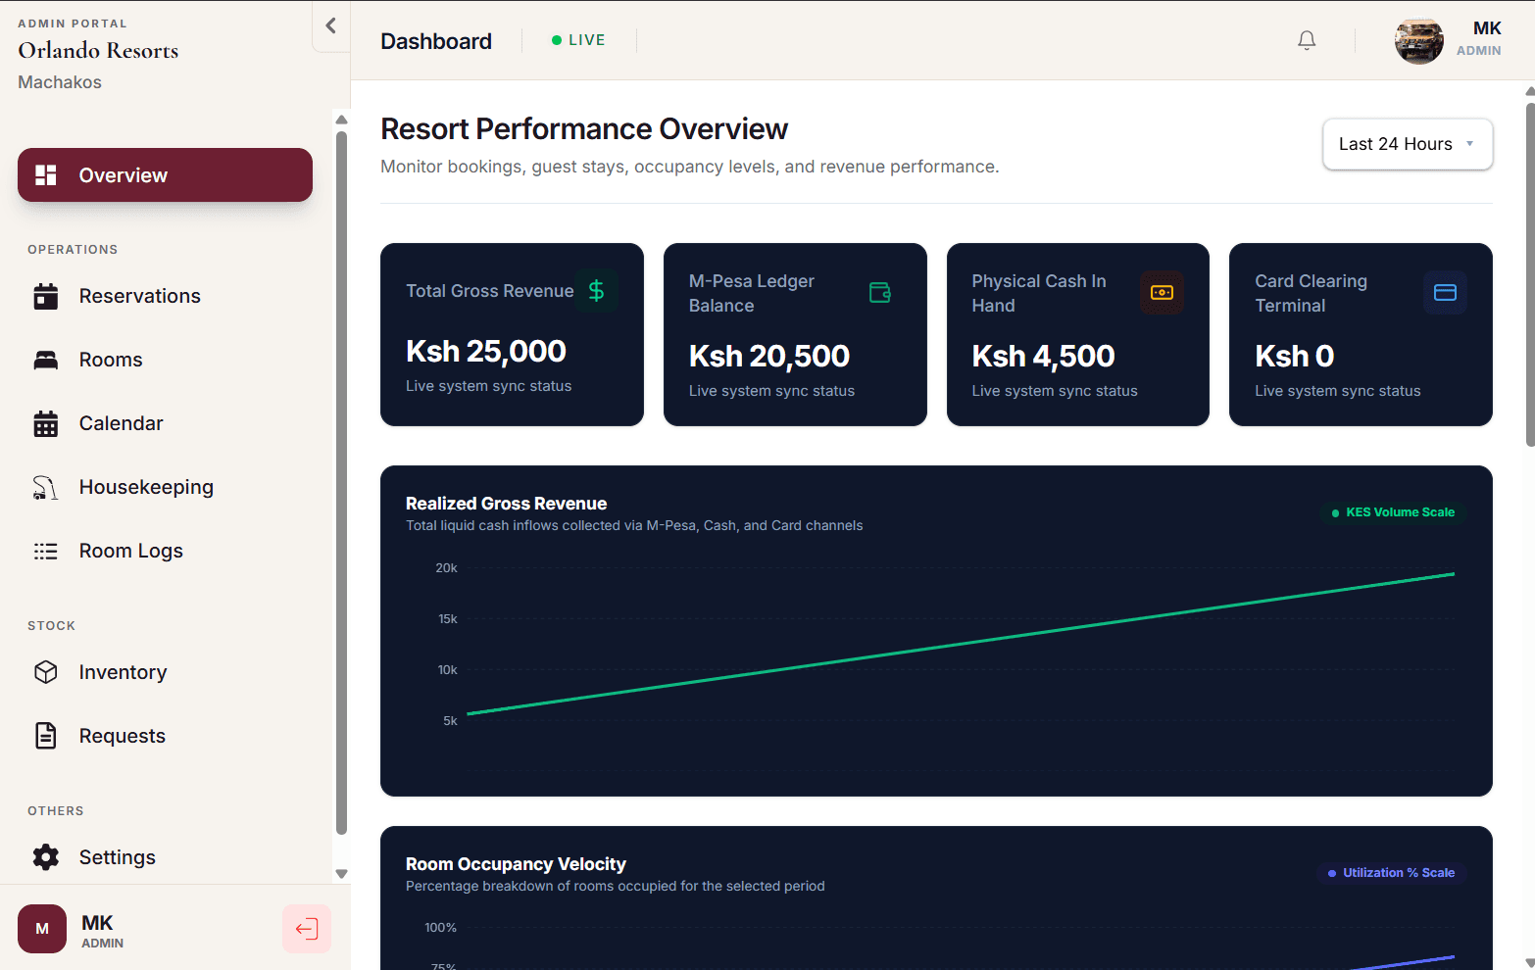Click the 20k axis label on revenue chart
This screenshot has width=1535, height=970.
click(447, 568)
